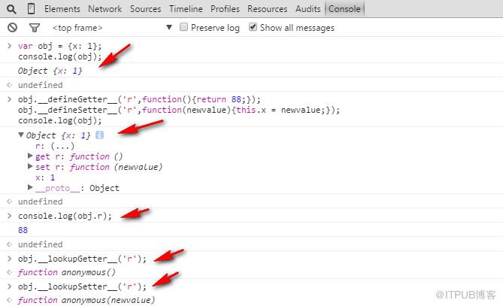Click the obj.__defineGetter__ code line
This screenshot has width=503, height=306.
[x=139, y=99]
